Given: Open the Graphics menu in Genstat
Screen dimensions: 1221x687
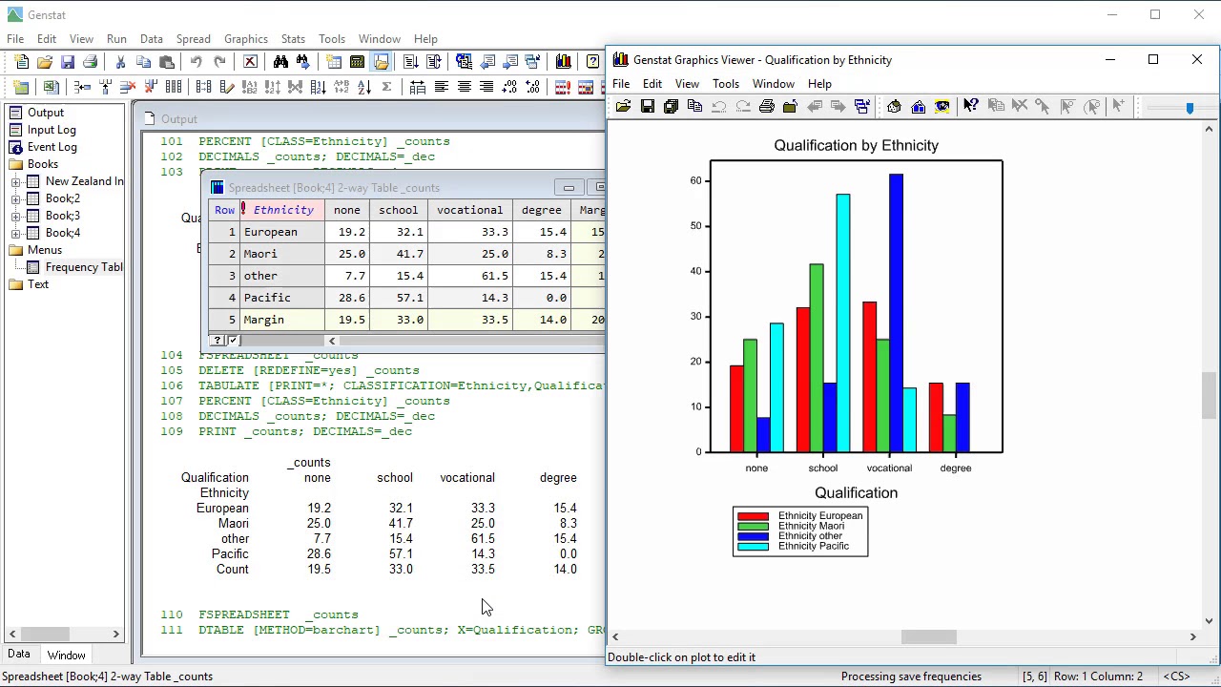Looking at the screenshot, I should click(x=246, y=39).
